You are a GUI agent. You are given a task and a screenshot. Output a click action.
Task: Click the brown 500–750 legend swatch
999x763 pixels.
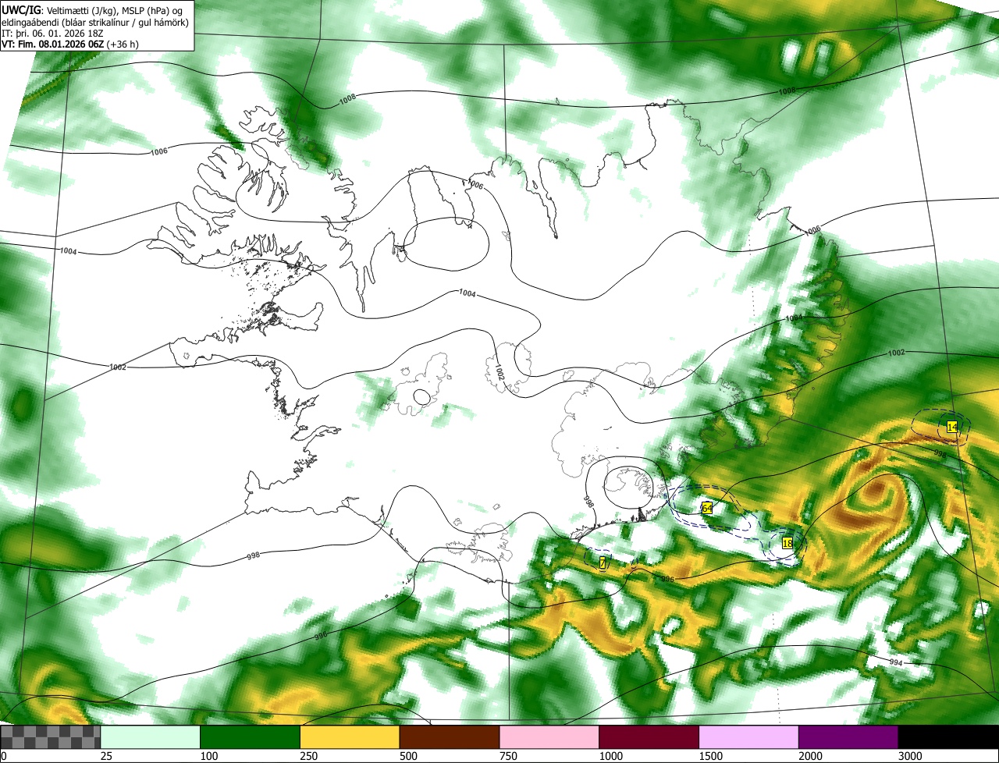coord(449,737)
